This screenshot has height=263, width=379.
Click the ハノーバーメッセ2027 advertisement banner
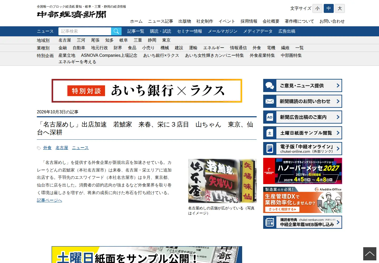(x=303, y=171)
